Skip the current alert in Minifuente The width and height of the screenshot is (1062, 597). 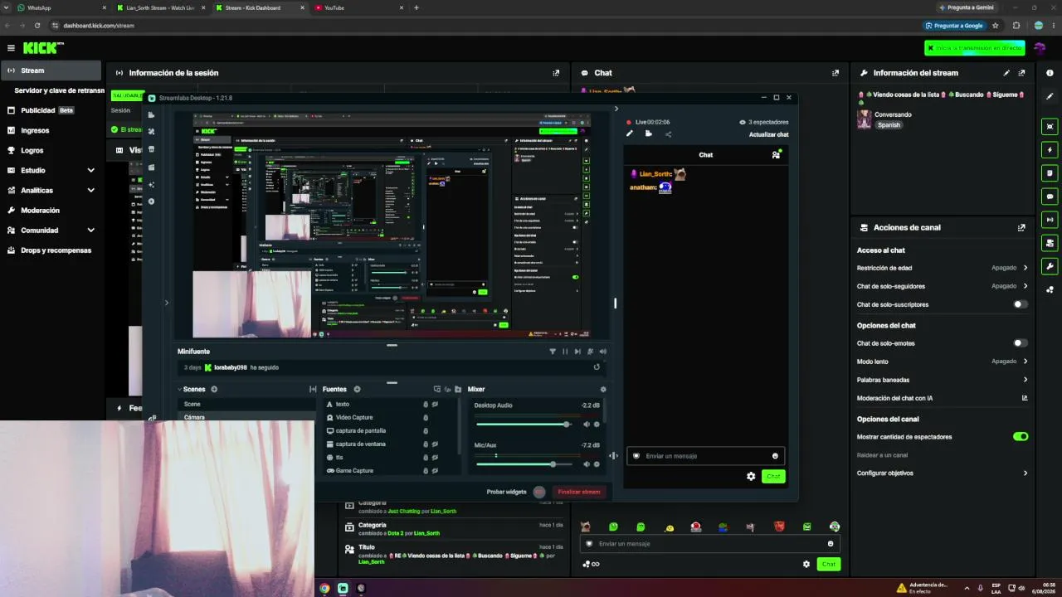coord(577,352)
